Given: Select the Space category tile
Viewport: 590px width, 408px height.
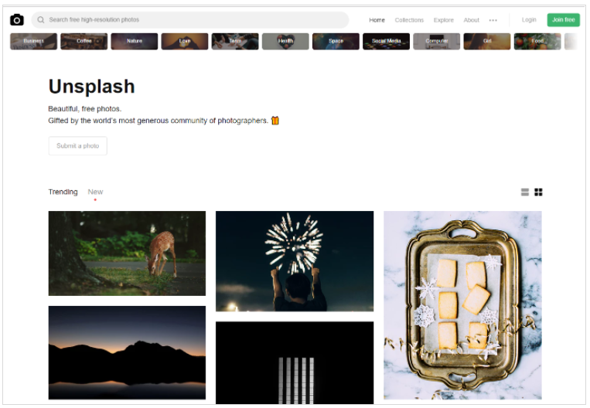Looking at the screenshot, I should [x=336, y=41].
